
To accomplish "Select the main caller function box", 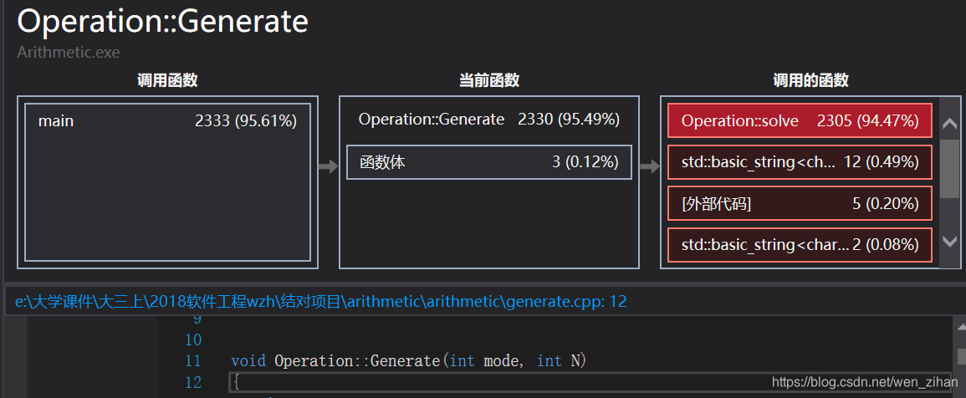I will (x=167, y=182).
